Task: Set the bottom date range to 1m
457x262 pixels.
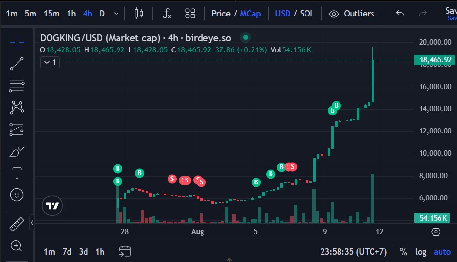Action: [49, 252]
